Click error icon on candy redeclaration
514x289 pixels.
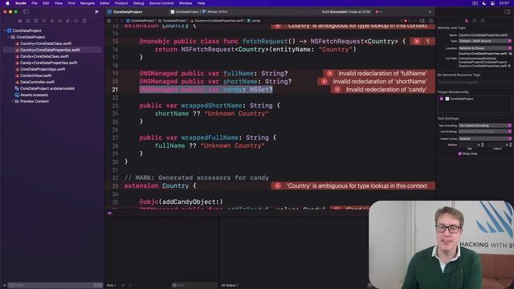[337, 89]
